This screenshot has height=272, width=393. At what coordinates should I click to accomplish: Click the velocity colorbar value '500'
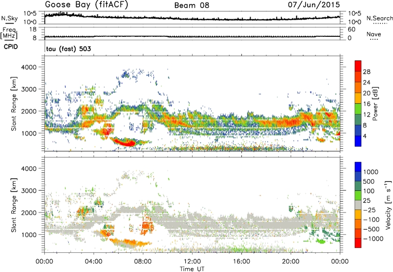pos(369,181)
